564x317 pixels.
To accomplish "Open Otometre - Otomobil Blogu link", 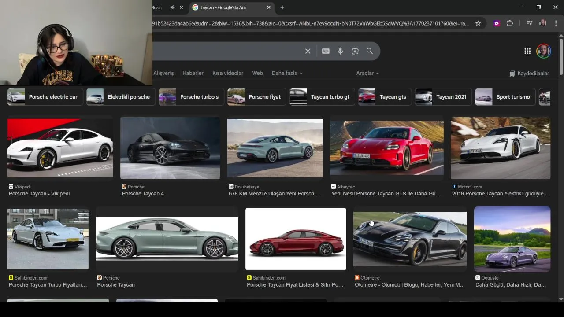I will pyautogui.click(x=410, y=285).
